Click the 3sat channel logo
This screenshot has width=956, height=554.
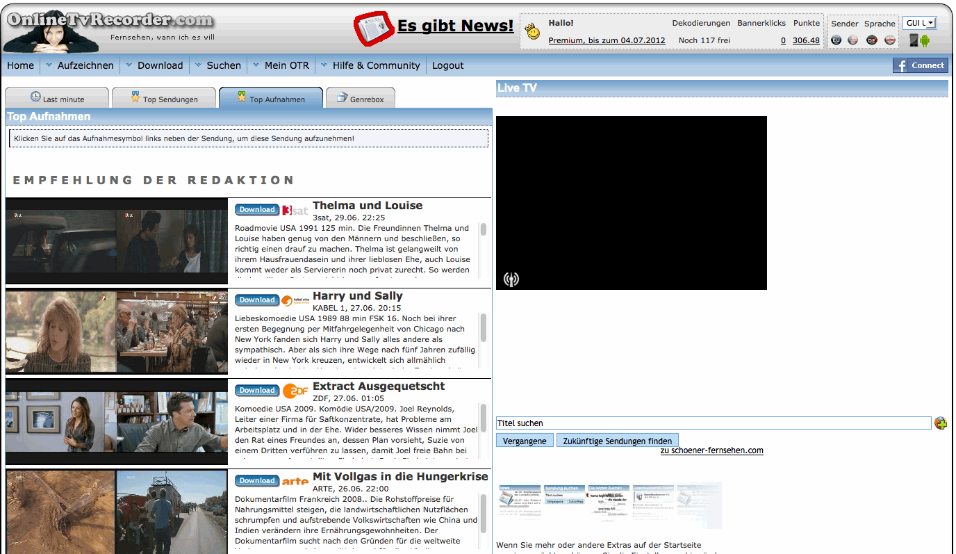pos(295,210)
